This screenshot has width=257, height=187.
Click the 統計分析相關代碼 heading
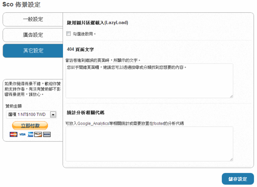[85, 113]
